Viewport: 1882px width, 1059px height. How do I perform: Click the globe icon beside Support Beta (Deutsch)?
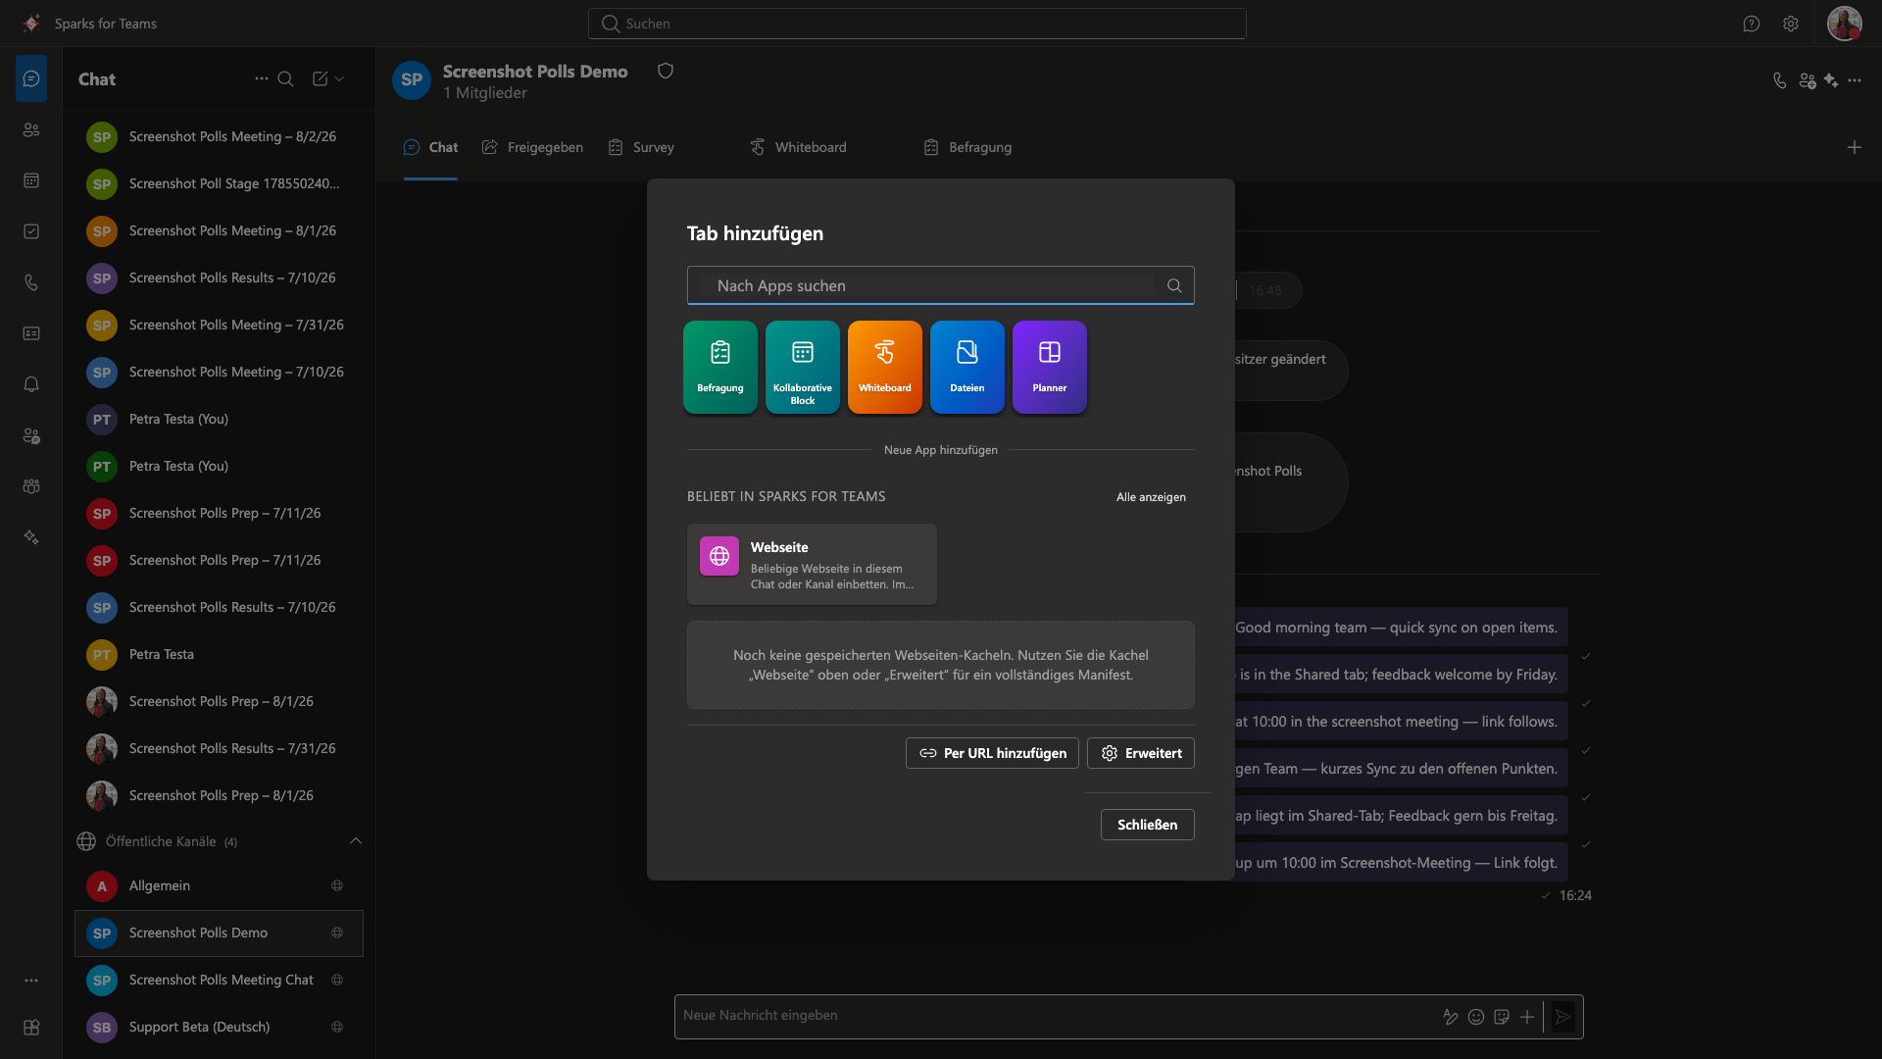337,1027
